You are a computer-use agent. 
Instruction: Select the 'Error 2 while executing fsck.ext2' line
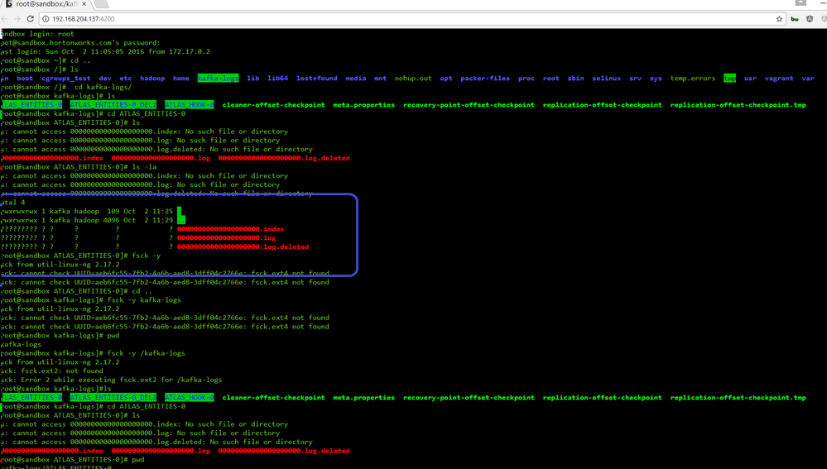pyautogui.click(x=111, y=380)
